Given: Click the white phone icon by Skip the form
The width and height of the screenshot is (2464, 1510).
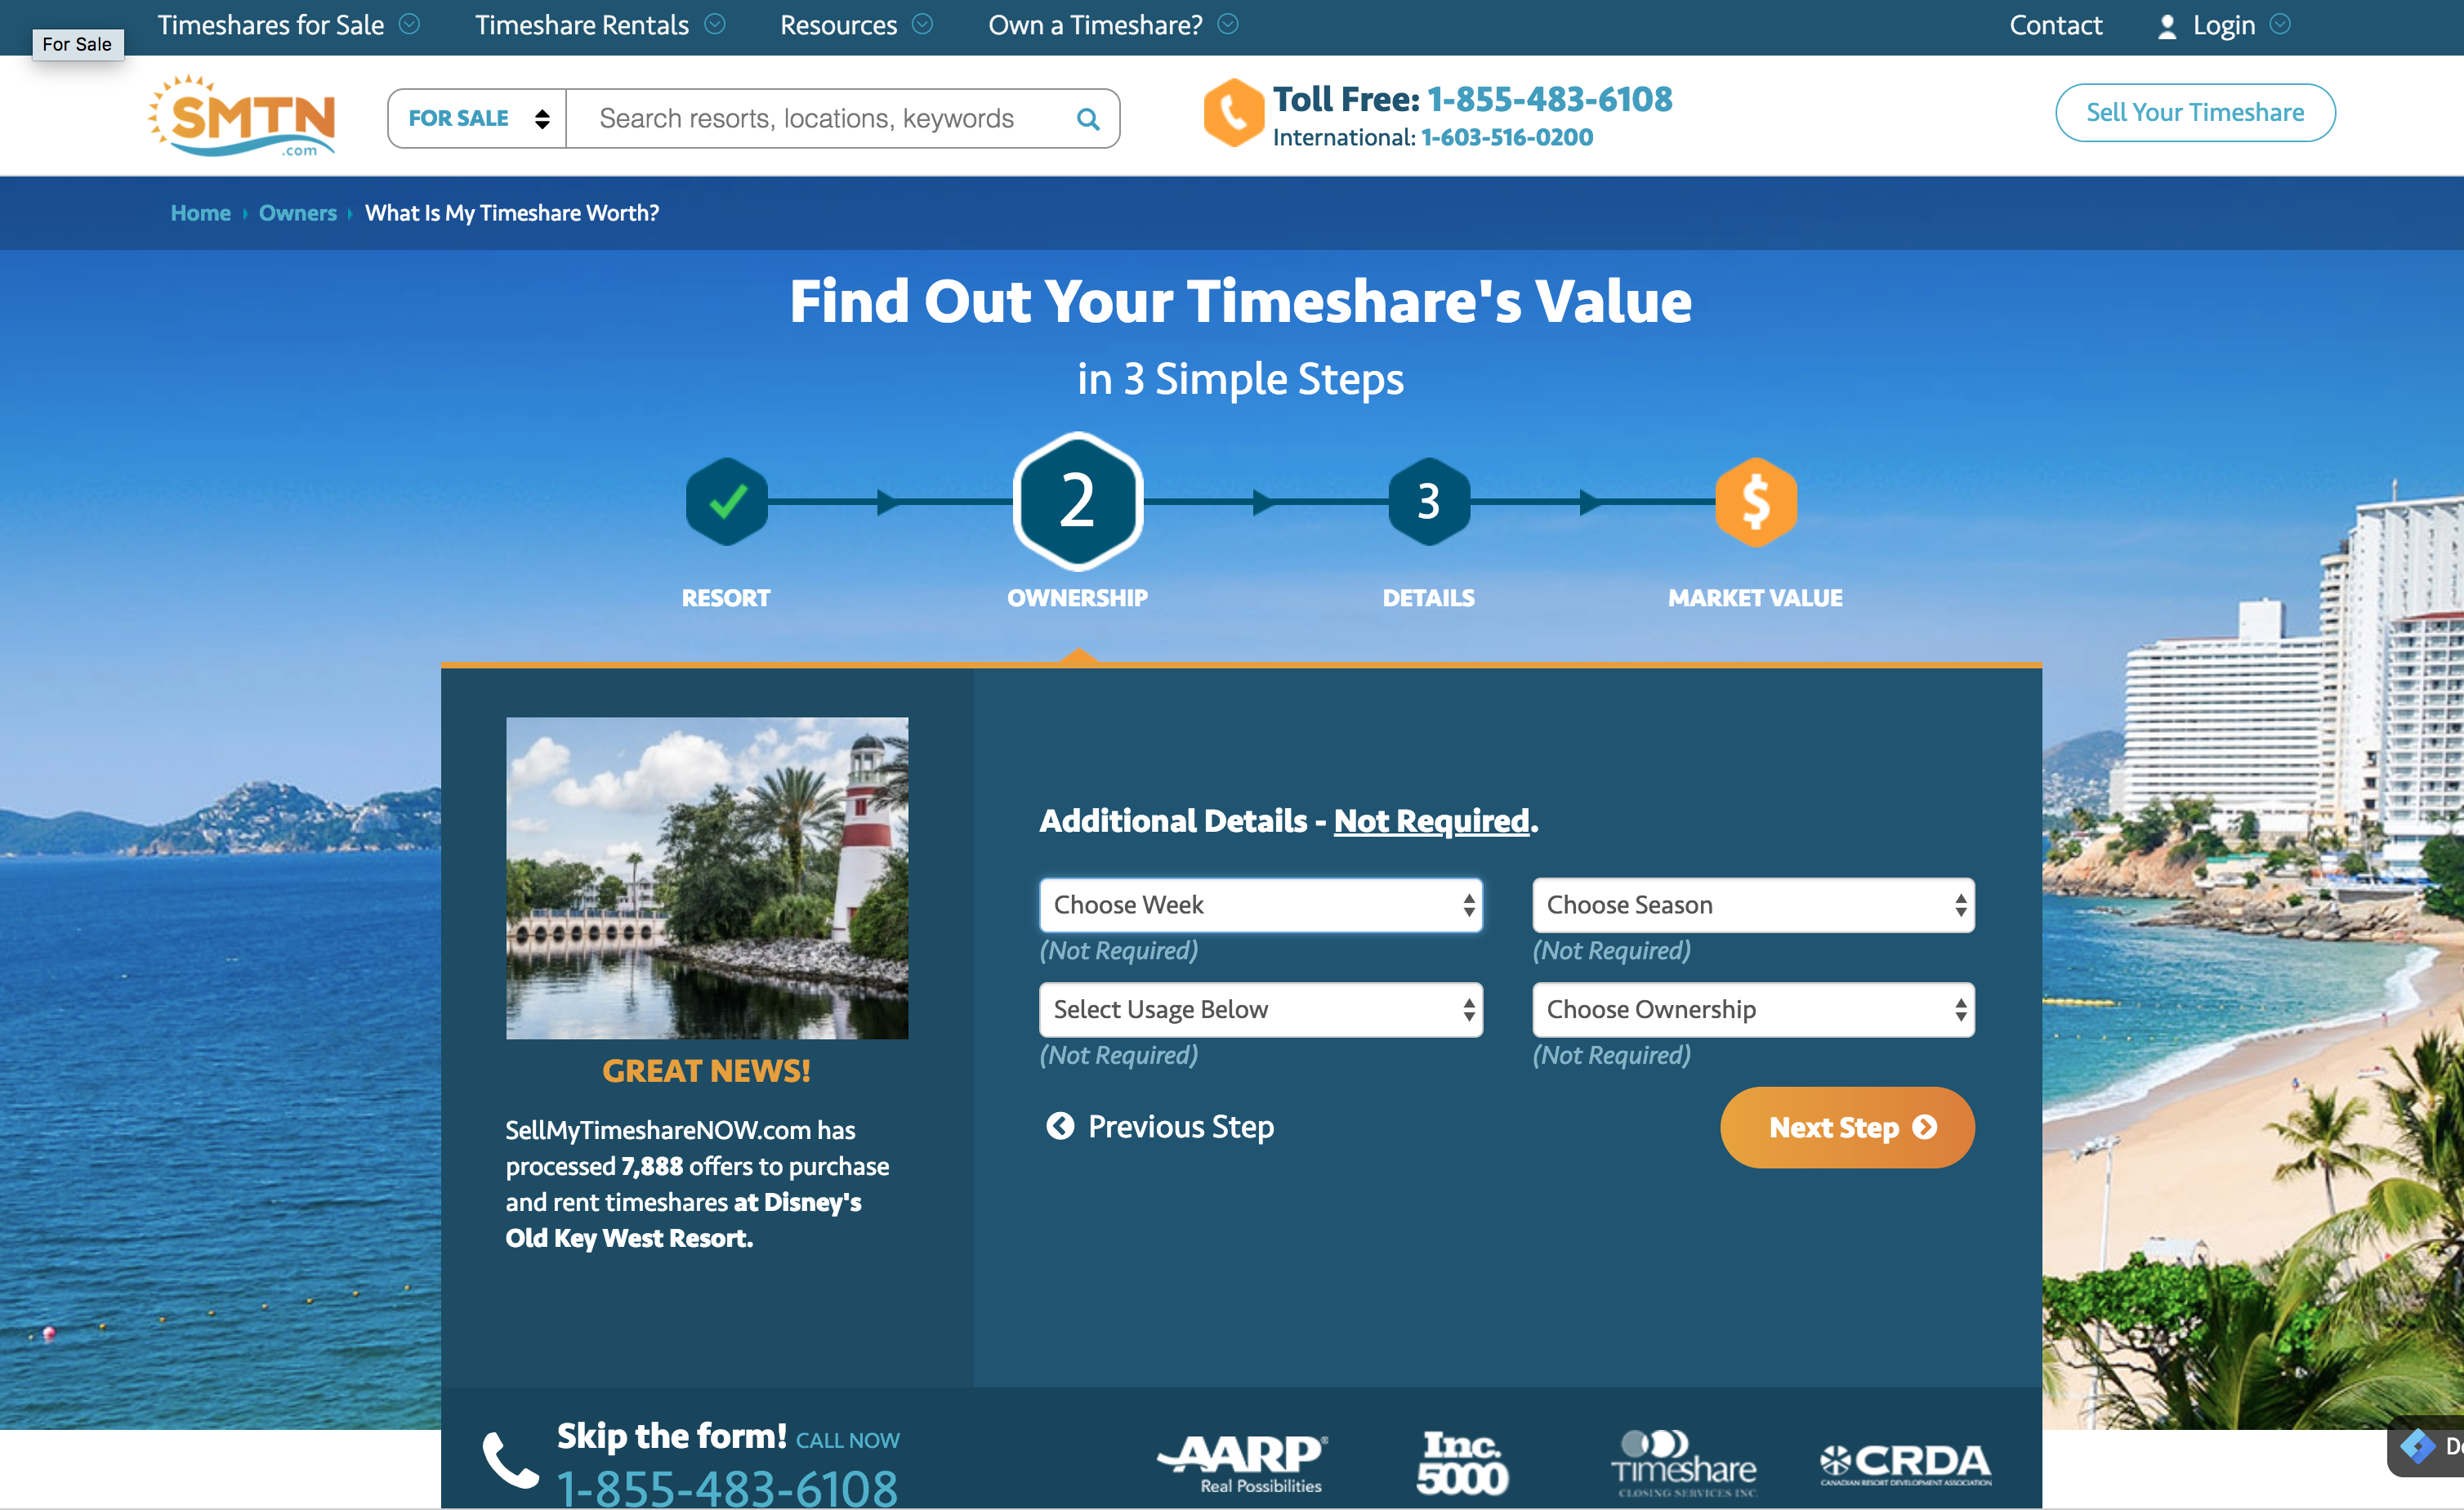Looking at the screenshot, I should pos(510,1461).
